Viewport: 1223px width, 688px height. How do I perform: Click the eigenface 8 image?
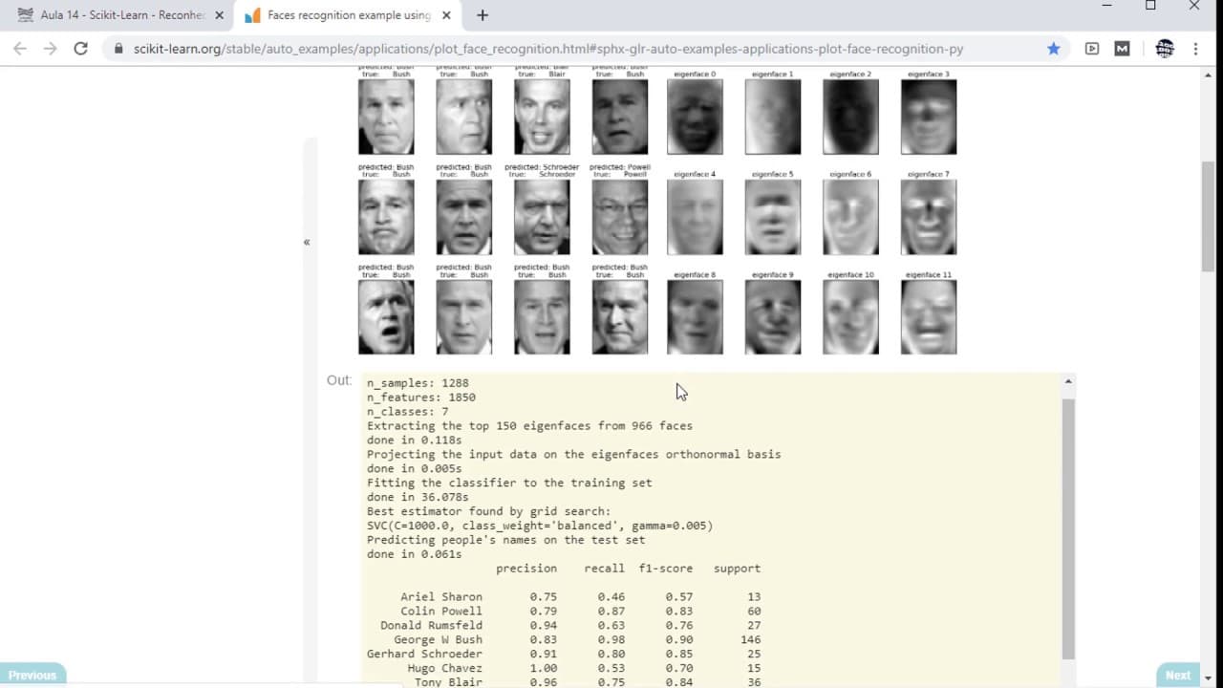(x=695, y=317)
